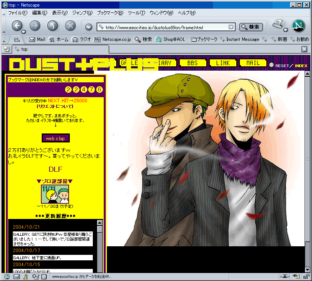Click the RESET link in the header
312x281 pixels.
tap(282, 66)
